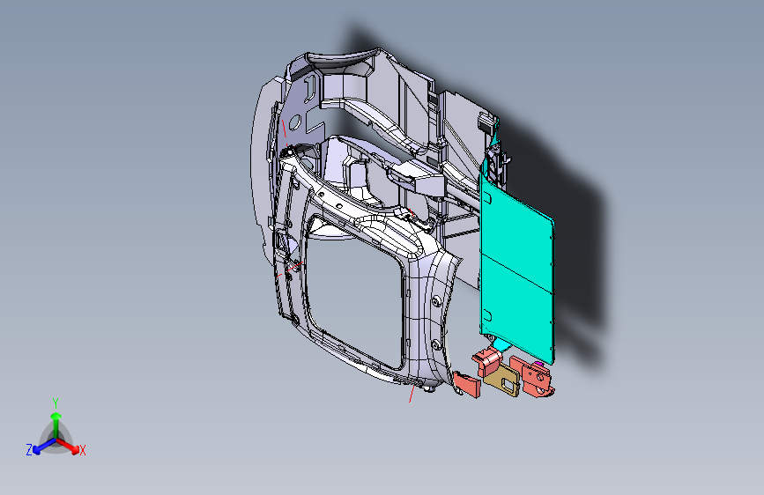Select the leftmost small salmon clip part

(x=467, y=384)
